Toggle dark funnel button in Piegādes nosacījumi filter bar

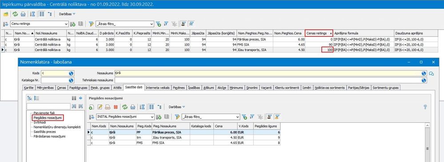click(270, 117)
